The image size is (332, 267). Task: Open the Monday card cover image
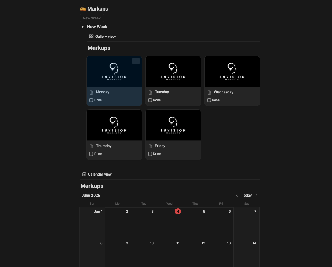point(114,71)
